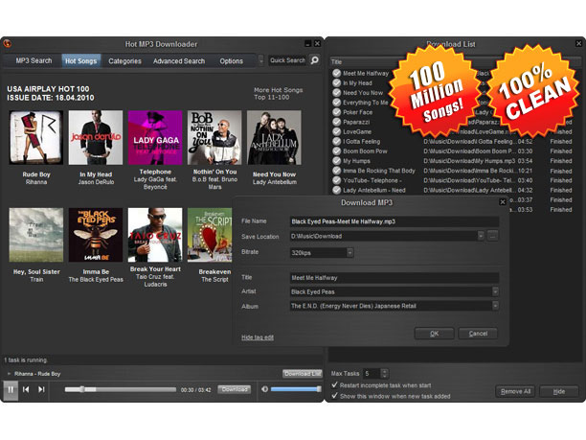Click the Download List button
The height and width of the screenshot is (440, 586).
302,374
